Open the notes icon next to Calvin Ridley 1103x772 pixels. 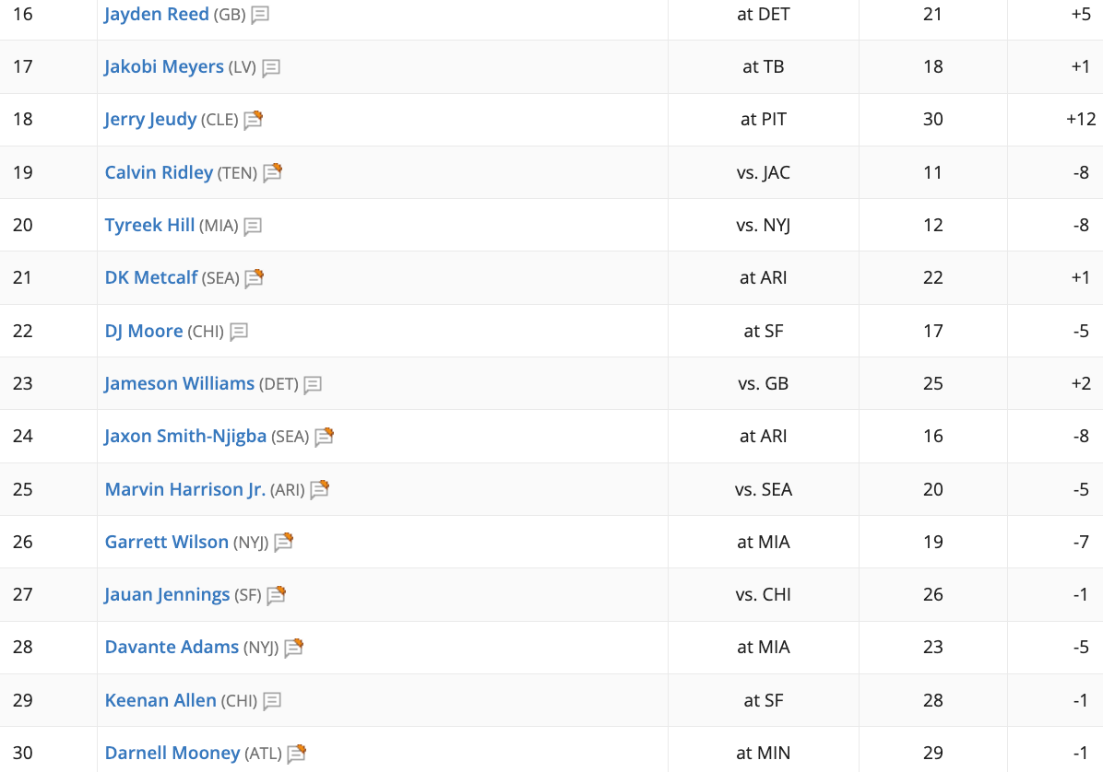[272, 172]
